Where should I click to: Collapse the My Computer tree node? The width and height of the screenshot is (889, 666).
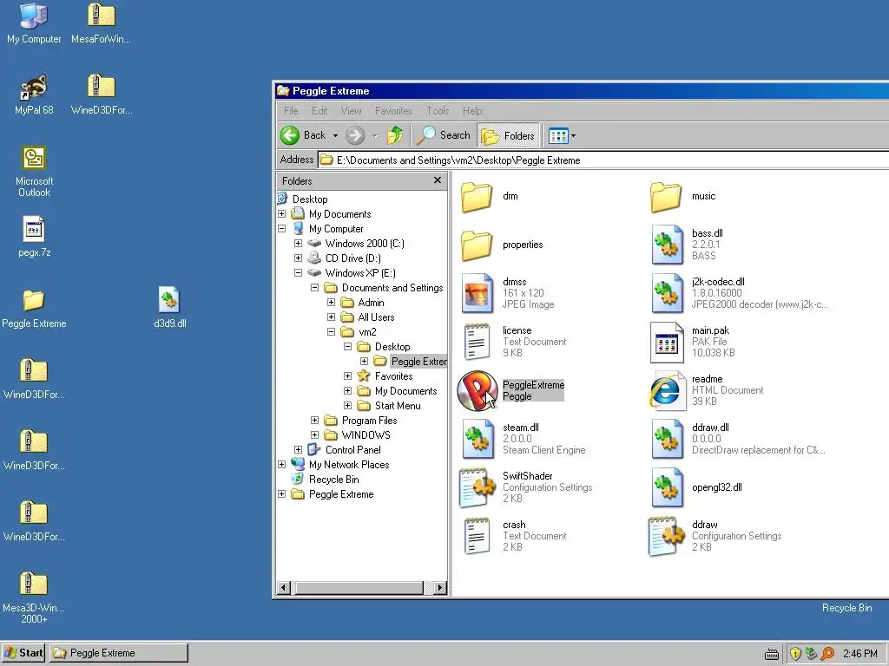(282, 229)
